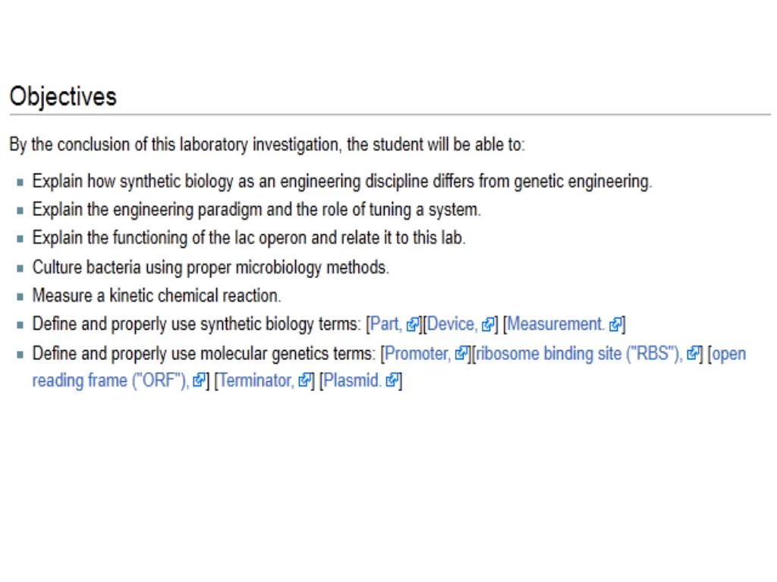
Task: Click external link icon after RBS
Action: click(x=693, y=353)
